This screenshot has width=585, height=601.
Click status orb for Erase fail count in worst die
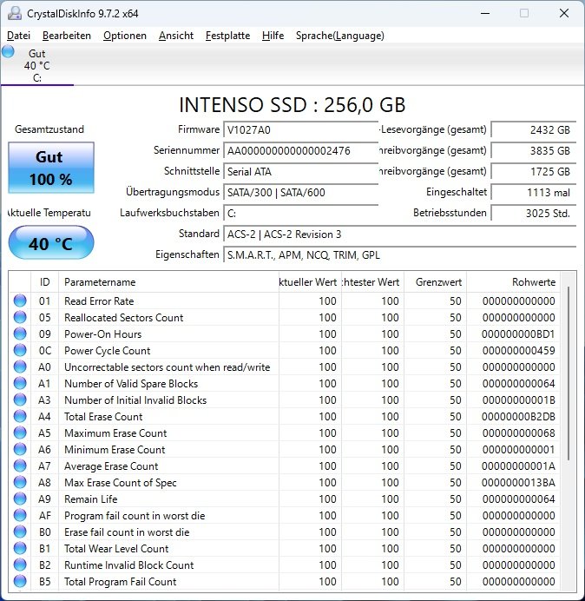pyautogui.click(x=20, y=532)
